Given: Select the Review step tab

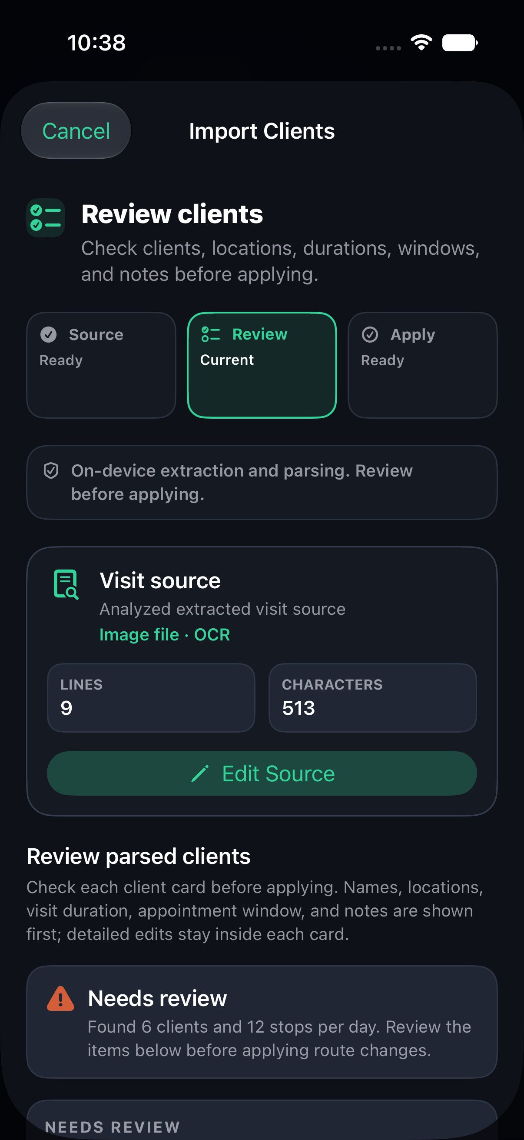Looking at the screenshot, I should pyautogui.click(x=262, y=365).
